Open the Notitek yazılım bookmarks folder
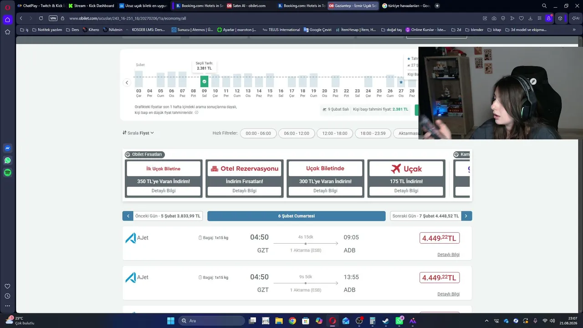Image resolution: width=583 pixels, height=328 pixels. click(x=46, y=30)
